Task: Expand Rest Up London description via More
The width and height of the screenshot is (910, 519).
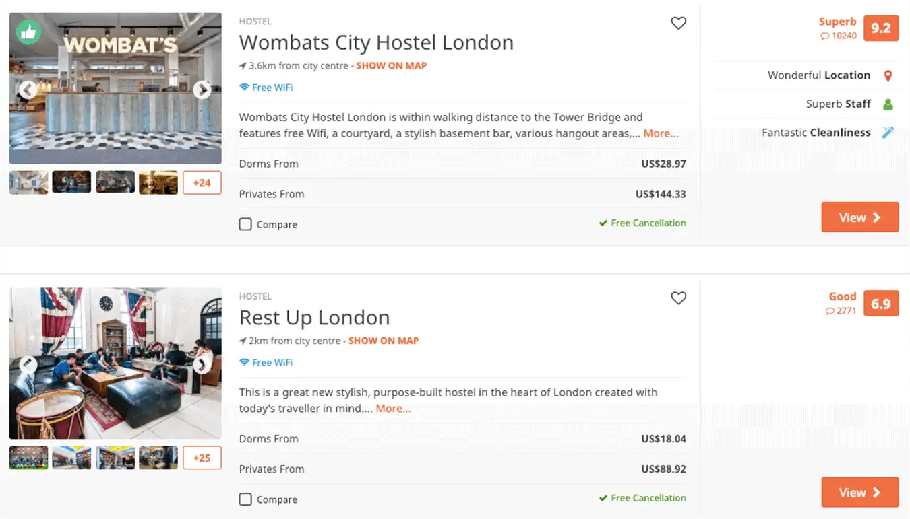Action: (393, 409)
